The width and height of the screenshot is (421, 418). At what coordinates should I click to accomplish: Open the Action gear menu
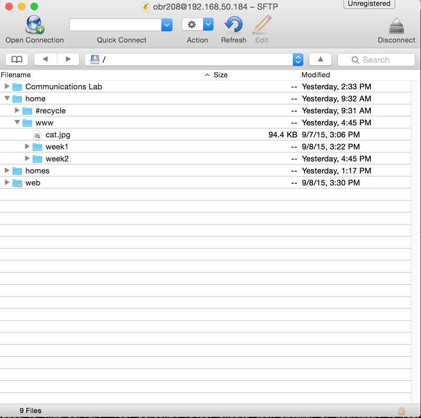pos(192,25)
